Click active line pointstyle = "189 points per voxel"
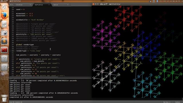This screenshot has width=183, height=103. pos(34,34)
